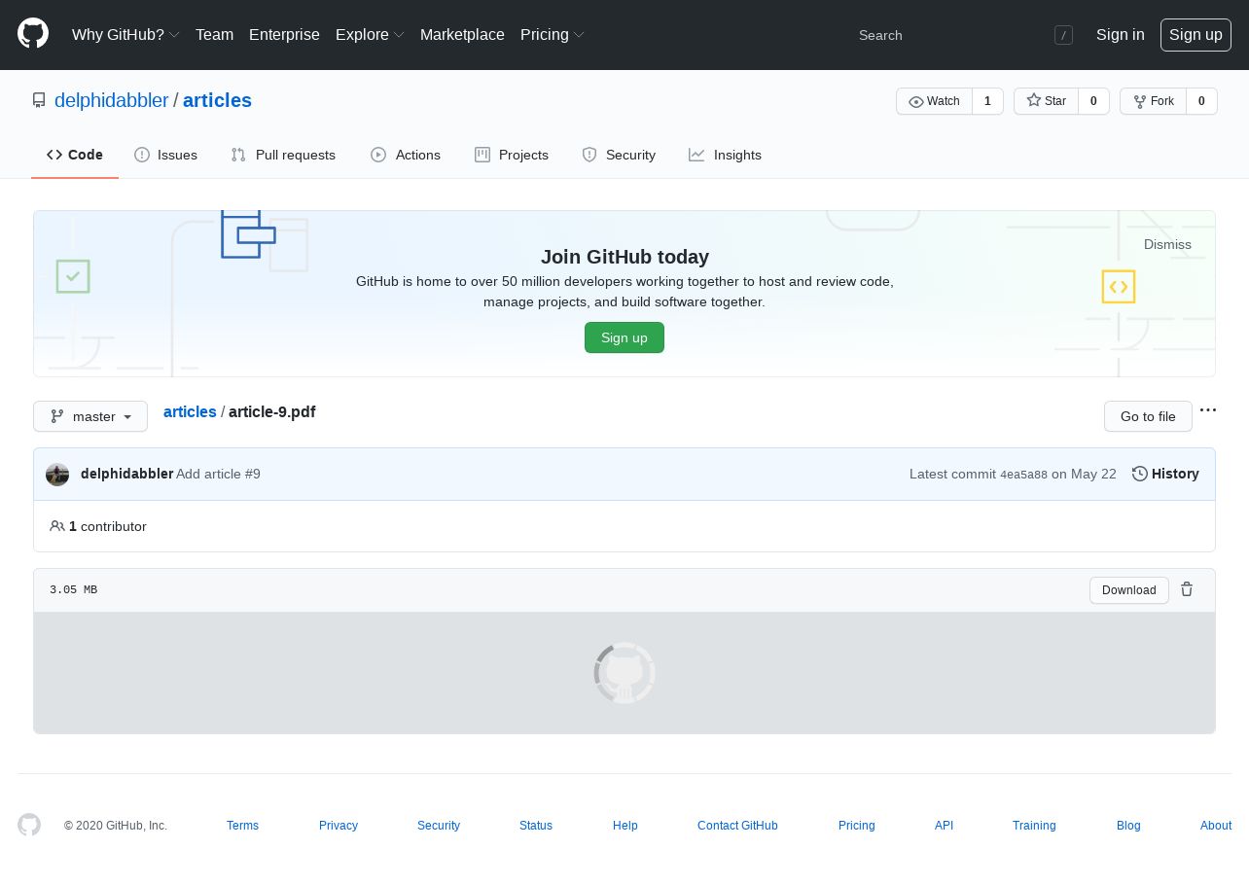
Task: Open API footer link
Action: coord(944,826)
